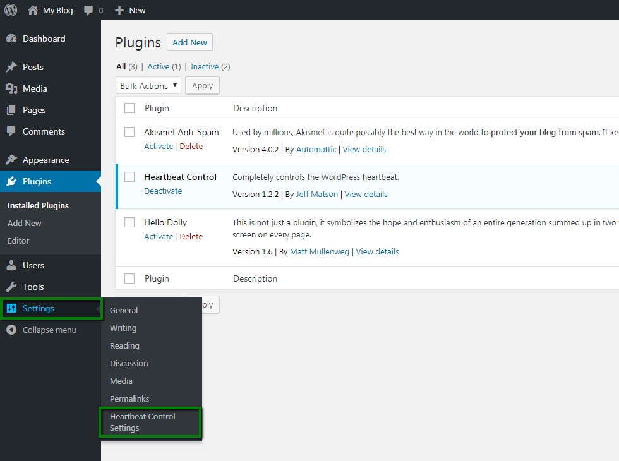Viewport: 619px width, 461px height.
Task: View details for Hello Dolly
Action: [x=378, y=252]
